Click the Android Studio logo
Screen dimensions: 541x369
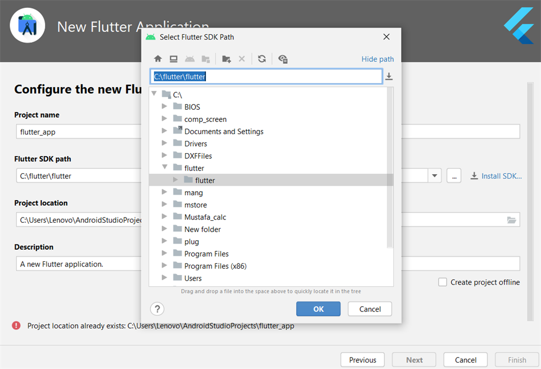[27, 25]
